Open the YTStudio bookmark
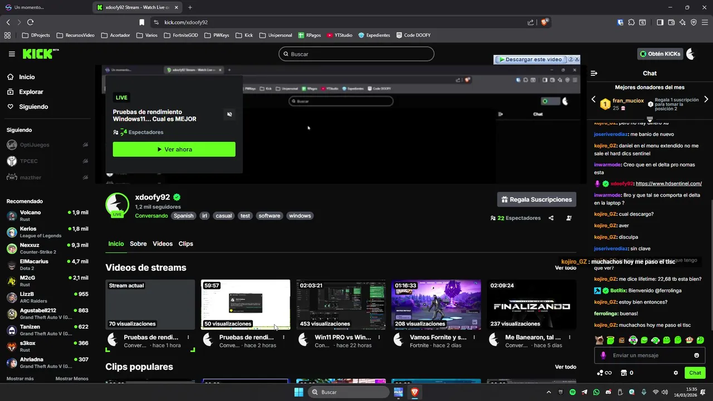The image size is (713, 401). (340, 35)
